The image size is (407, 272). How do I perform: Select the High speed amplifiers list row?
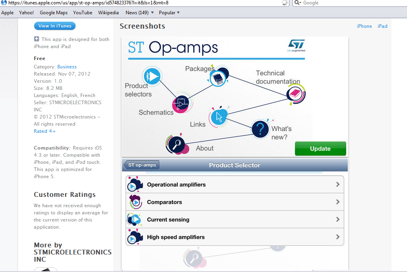[x=235, y=237]
